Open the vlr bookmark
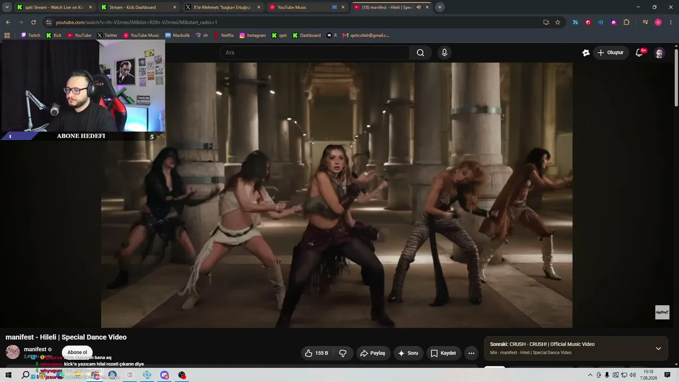This screenshot has width=679, height=382. tap(202, 36)
